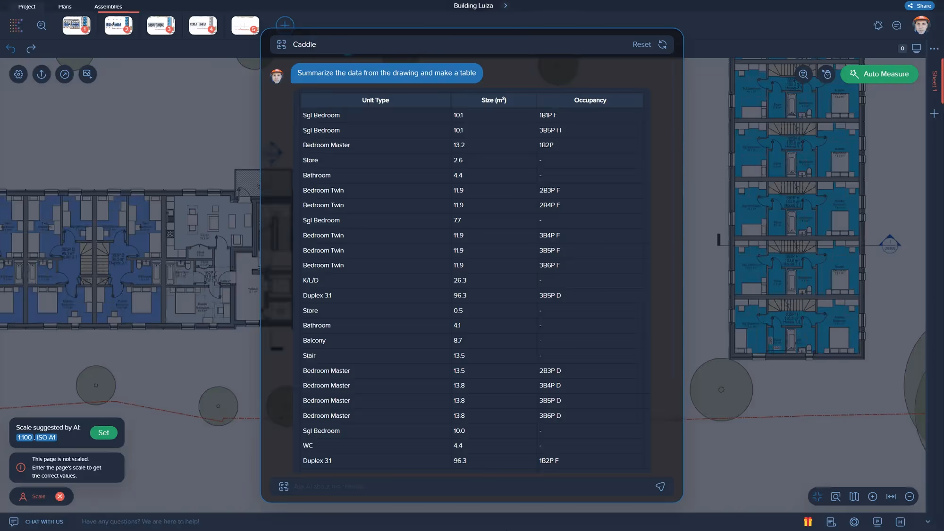The height and width of the screenshot is (531, 944).
Task: Click the gift icon in status bar
Action: pos(808,522)
